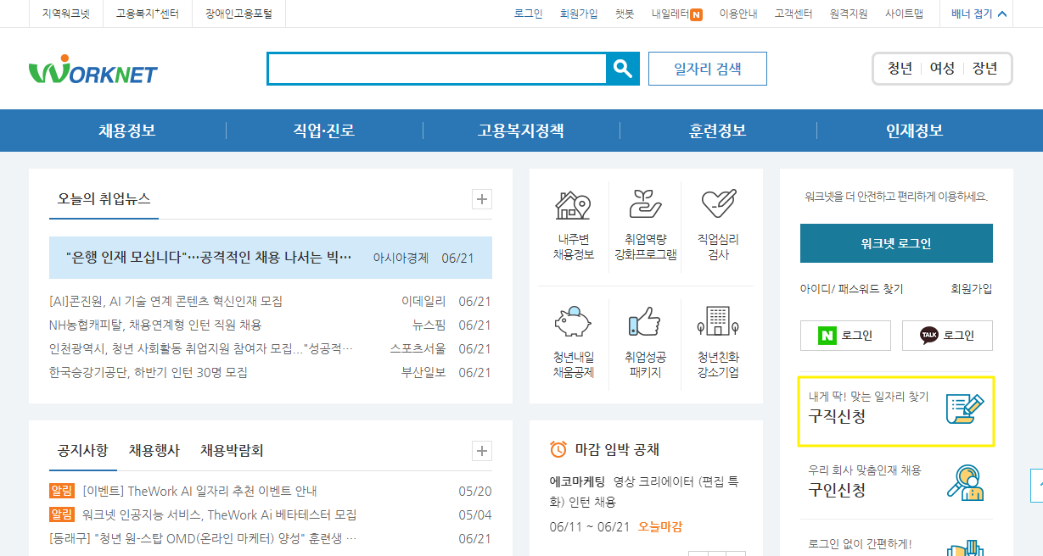Screen dimensions: 1043x556
Task: Open 청년내일 채움공제 piggy bank icon
Action: coord(573,322)
